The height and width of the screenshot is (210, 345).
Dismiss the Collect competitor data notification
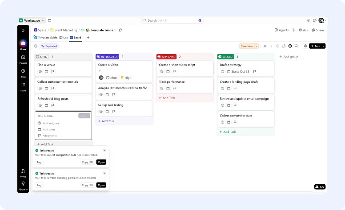104,150
